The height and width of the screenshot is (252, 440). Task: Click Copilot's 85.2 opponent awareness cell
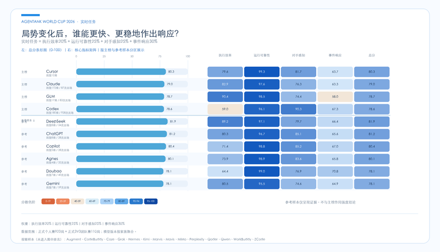pyautogui.click(x=298, y=147)
